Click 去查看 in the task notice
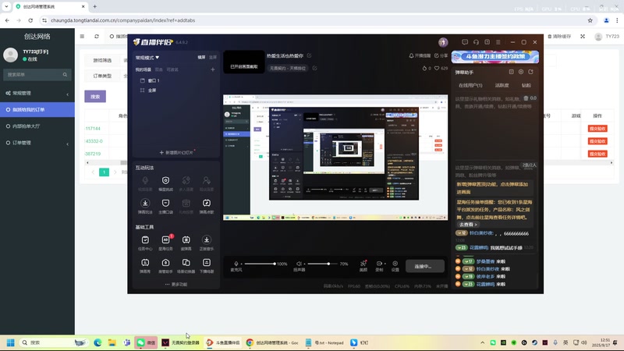Image resolution: width=624 pixels, height=351 pixels. click(468, 225)
